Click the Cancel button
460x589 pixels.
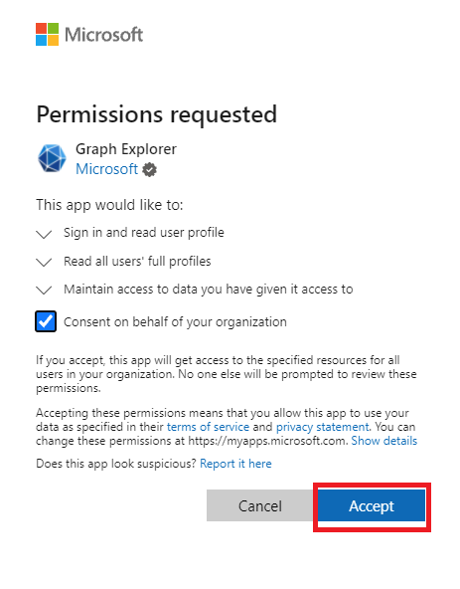[x=260, y=505]
